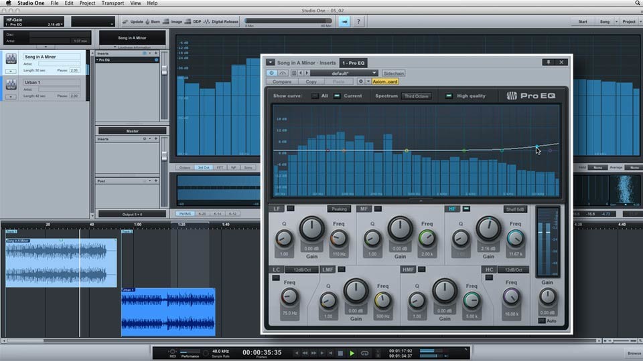
Task: Disable the HF band toggle
Action: [x=466, y=209]
